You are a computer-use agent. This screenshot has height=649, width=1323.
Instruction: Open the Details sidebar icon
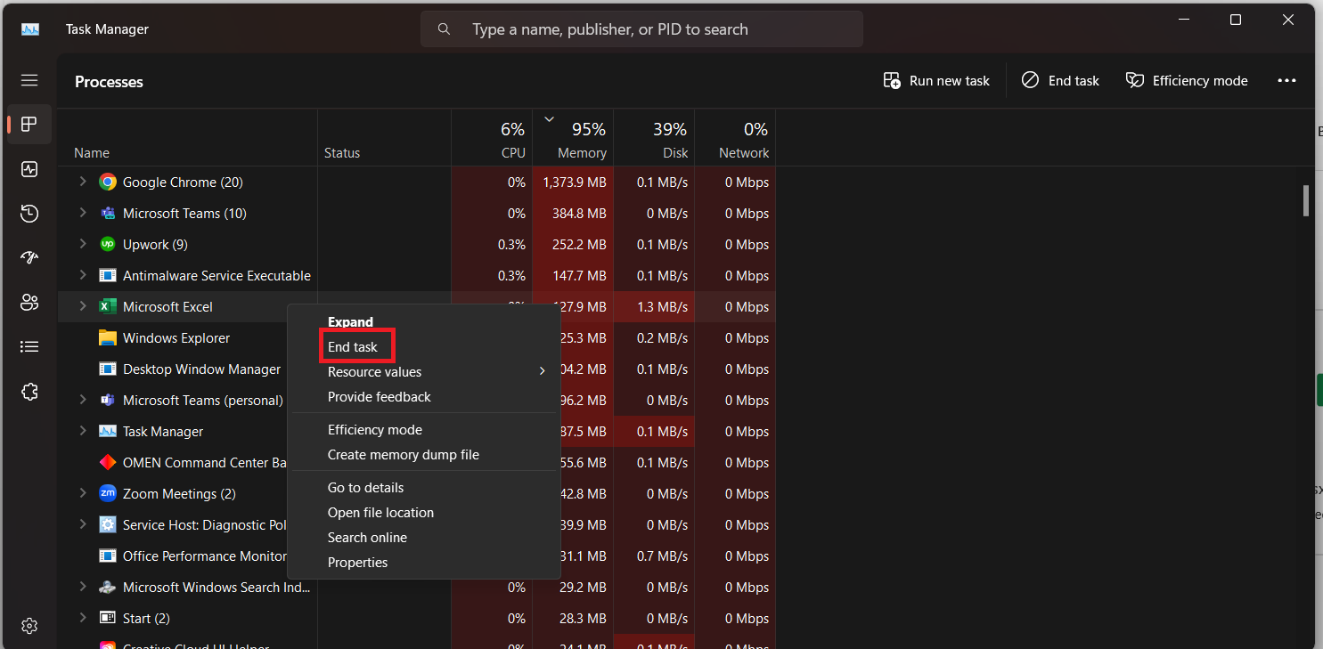coord(29,346)
